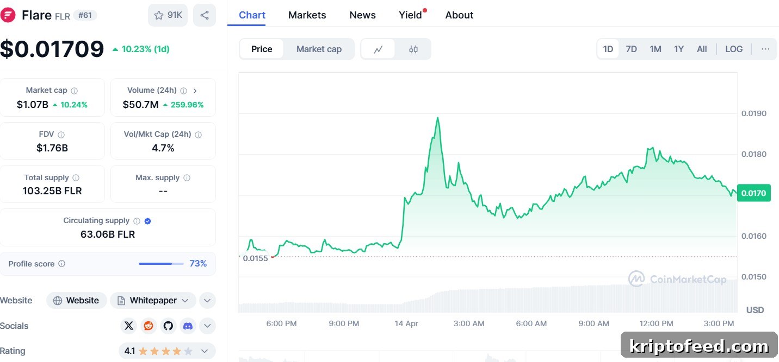Click the Flare logo icon
This screenshot has width=779, height=362.
click(x=8, y=15)
